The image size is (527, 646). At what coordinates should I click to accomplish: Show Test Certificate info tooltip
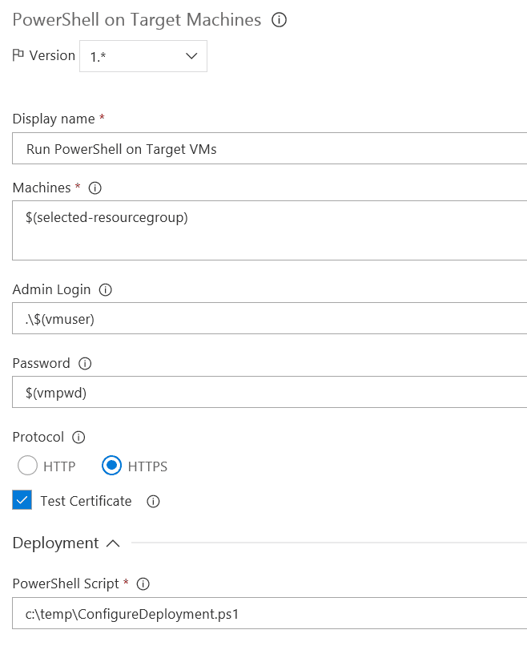153,502
